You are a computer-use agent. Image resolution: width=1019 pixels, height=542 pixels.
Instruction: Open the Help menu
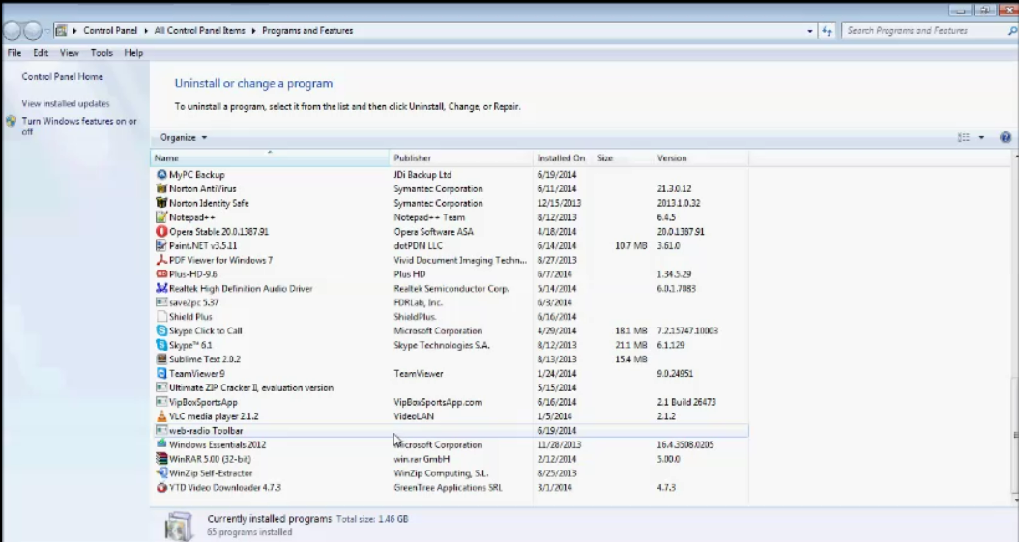[133, 53]
